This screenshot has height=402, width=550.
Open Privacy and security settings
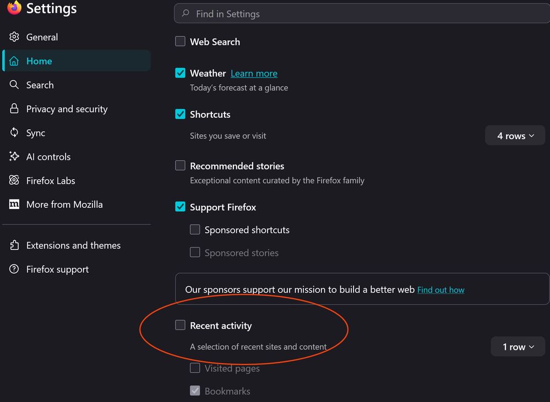click(x=77, y=109)
